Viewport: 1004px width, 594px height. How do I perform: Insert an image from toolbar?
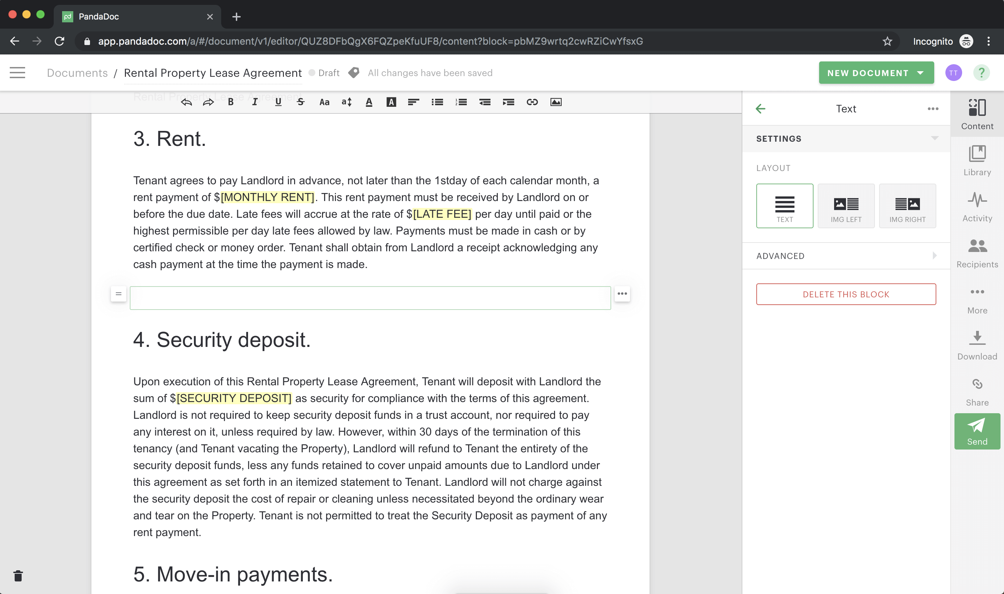pyautogui.click(x=556, y=102)
